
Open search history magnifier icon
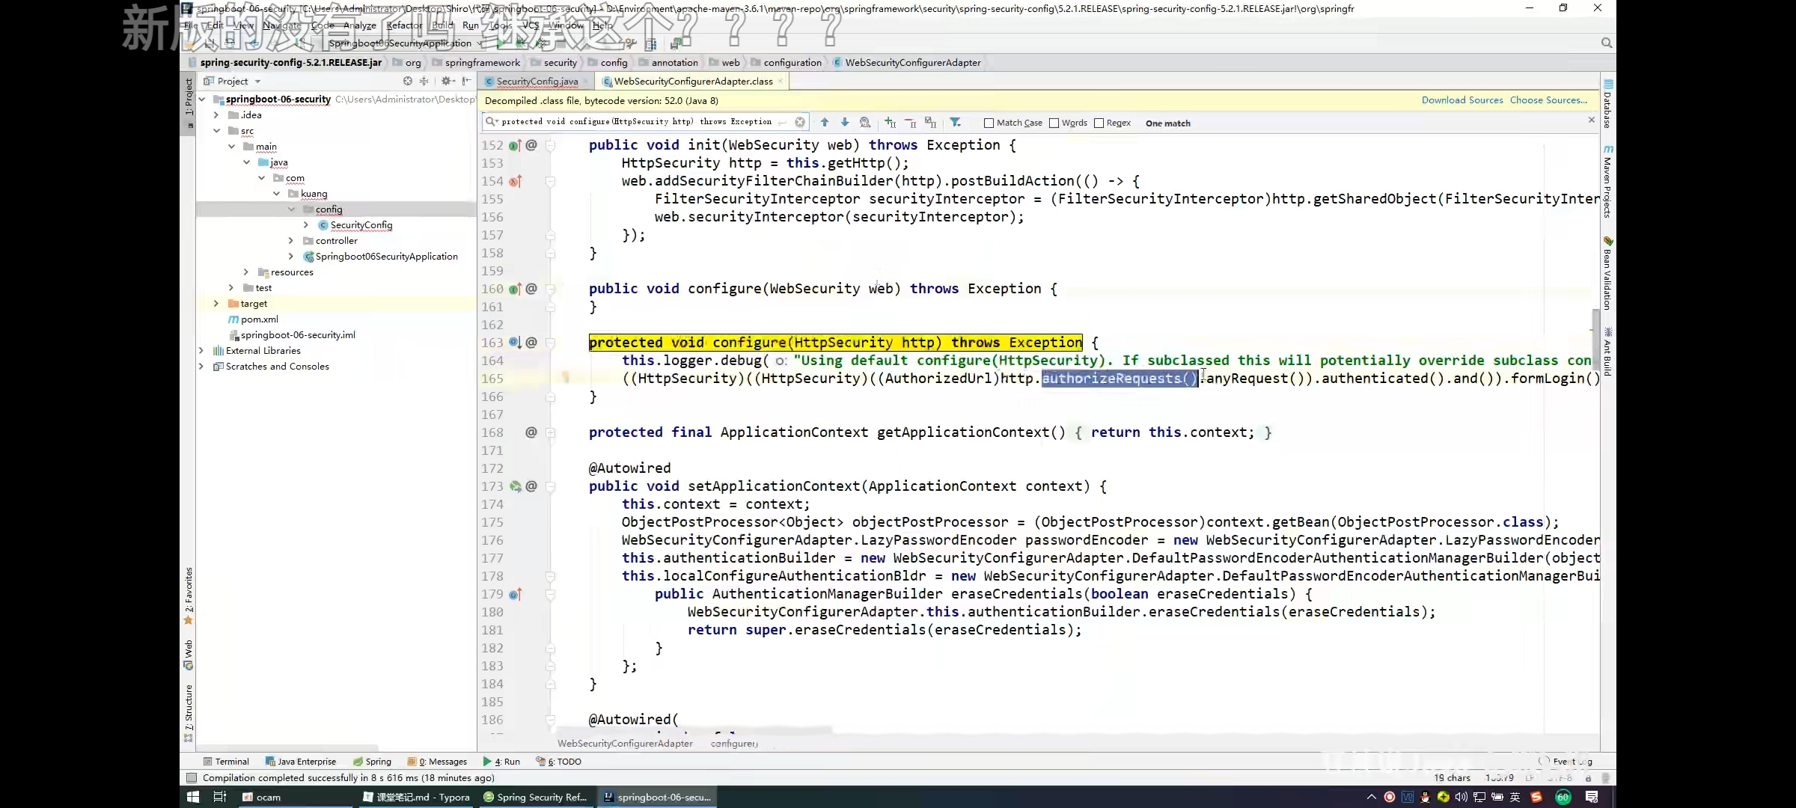coord(491,121)
